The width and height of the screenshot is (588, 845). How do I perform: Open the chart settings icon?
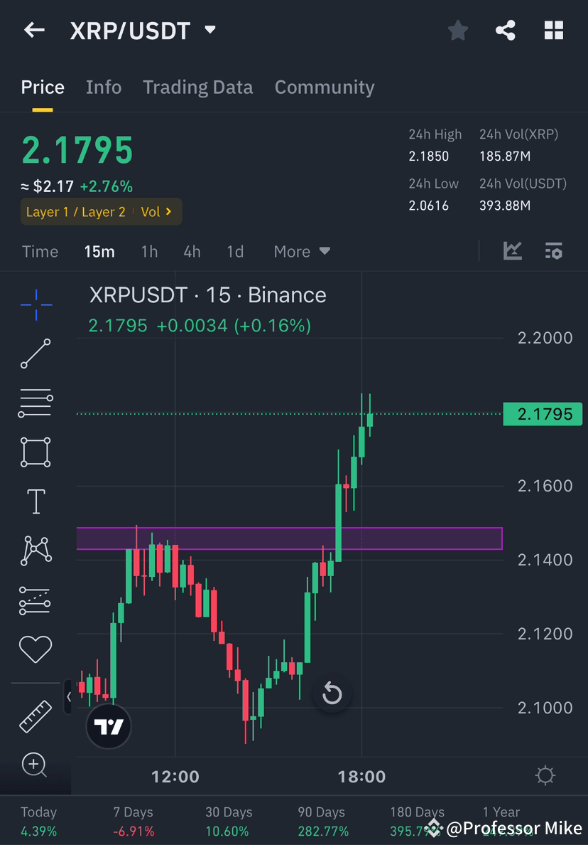pyautogui.click(x=554, y=251)
